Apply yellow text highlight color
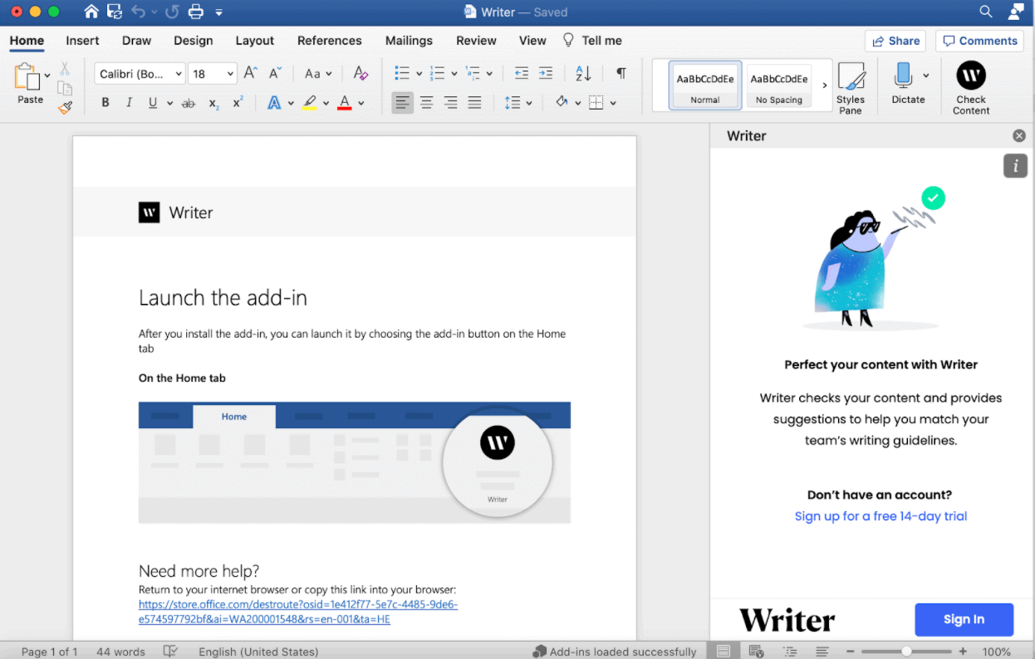This screenshot has height=659, width=1035. (310, 103)
